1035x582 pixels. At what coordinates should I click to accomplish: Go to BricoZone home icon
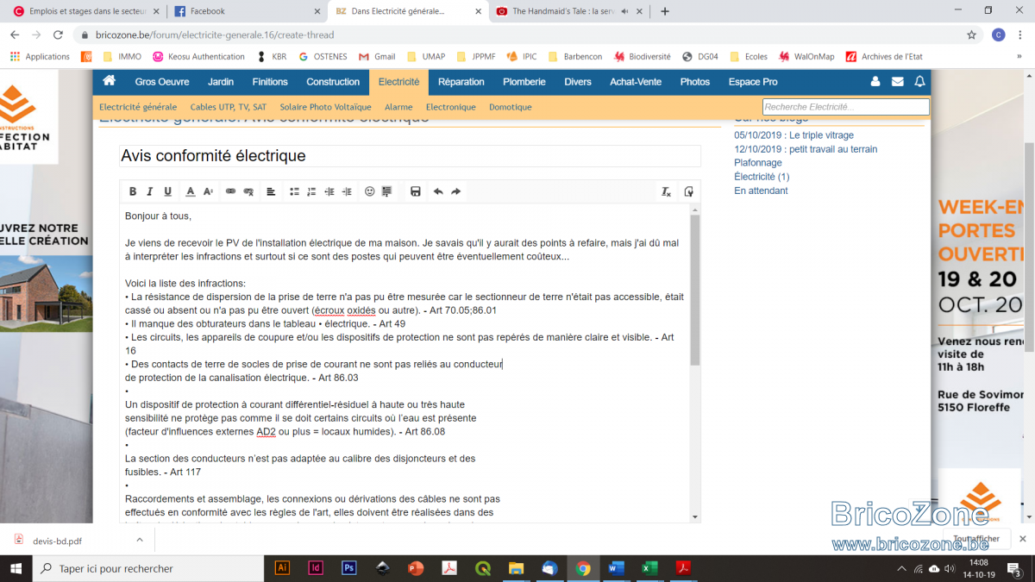[109, 81]
